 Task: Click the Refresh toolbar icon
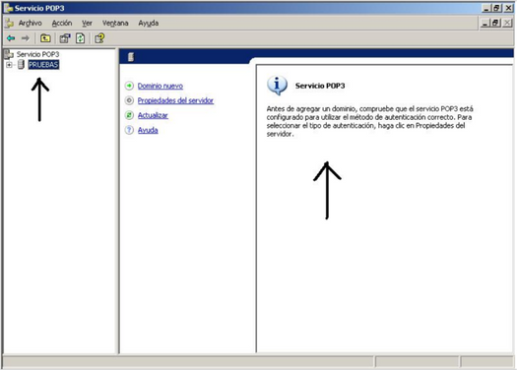tap(81, 38)
